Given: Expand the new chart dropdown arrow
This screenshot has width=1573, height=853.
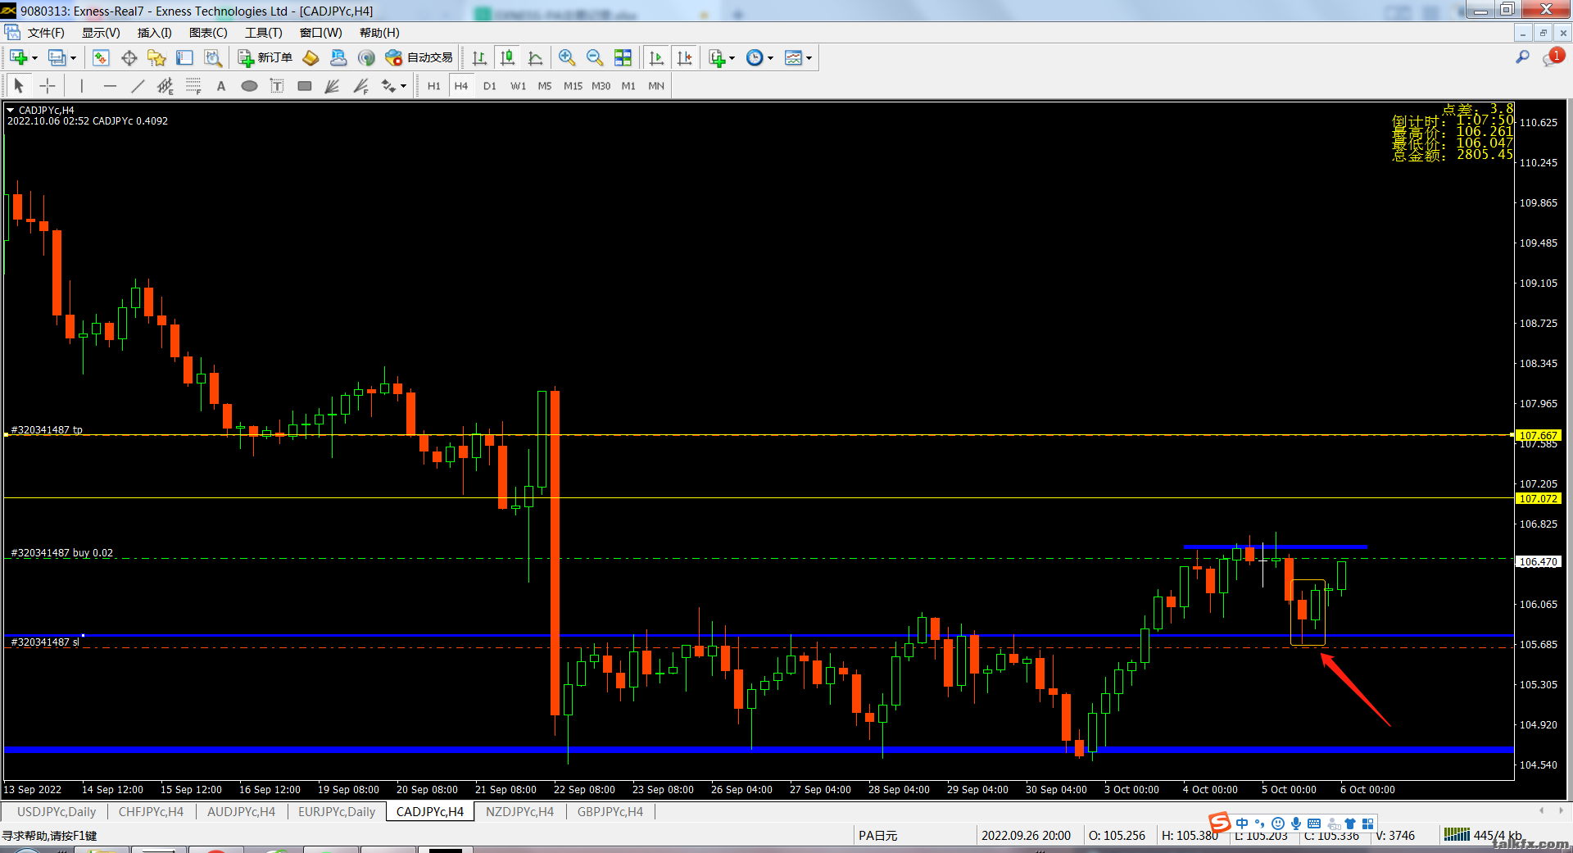Looking at the screenshot, I should tap(34, 58).
